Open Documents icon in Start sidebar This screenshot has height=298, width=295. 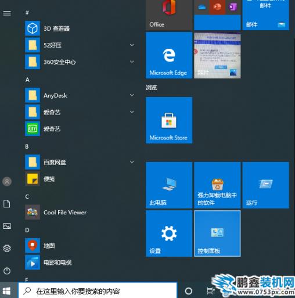pyautogui.click(x=7, y=204)
